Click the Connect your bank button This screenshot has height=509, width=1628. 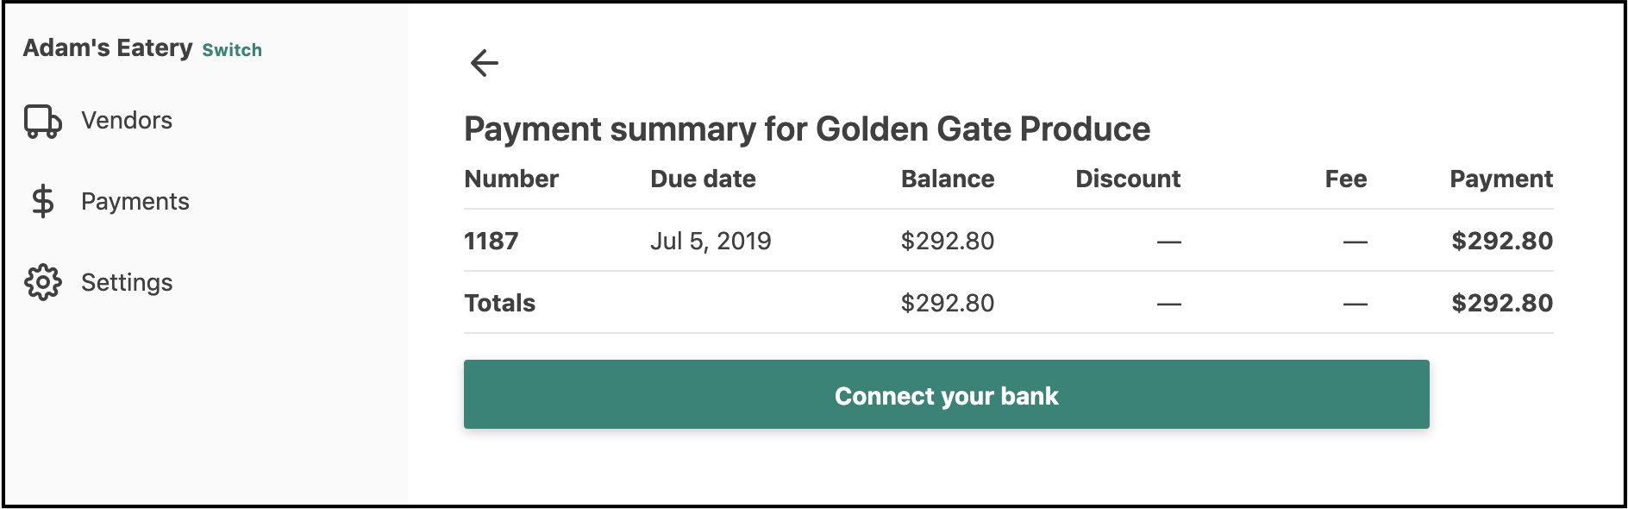[946, 394]
